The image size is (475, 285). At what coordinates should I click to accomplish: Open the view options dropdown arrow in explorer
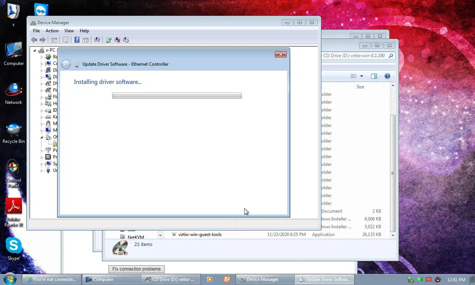click(x=361, y=76)
